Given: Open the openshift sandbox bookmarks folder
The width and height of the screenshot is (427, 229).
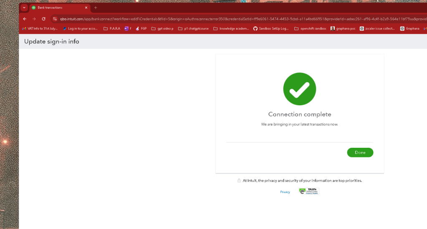Looking at the screenshot, I should click(x=310, y=29).
